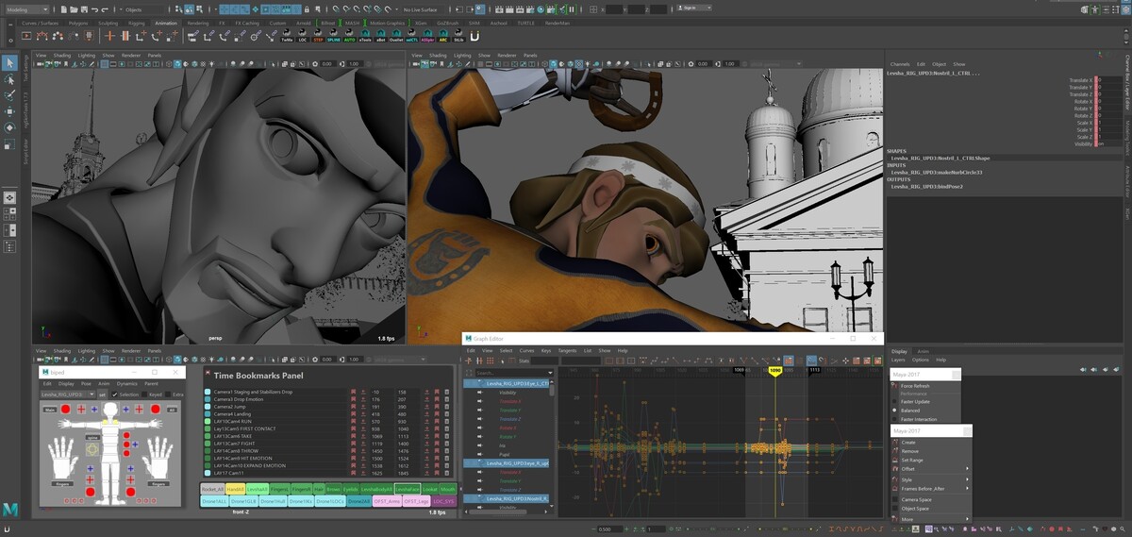Image resolution: width=1132 pixels, height=537 pixels.
Task: Open the Curves menu in Graph Editor
Action: [x=527, y=351]
